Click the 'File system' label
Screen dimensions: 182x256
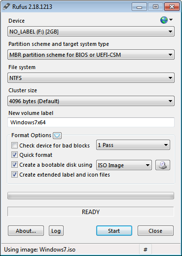tap(22, 67)
